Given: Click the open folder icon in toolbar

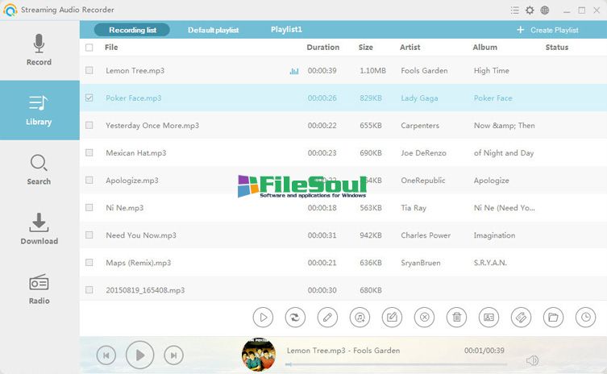Looking at the screenshot, I should 553,317.
